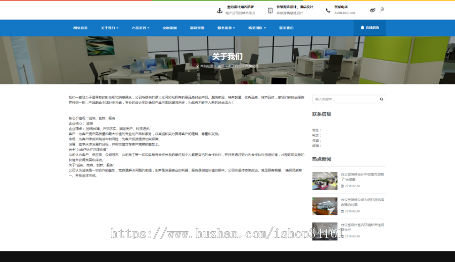Screen dimensions: 455x262
Task: Click the anchor icon in the header
Action: (220, 11)
